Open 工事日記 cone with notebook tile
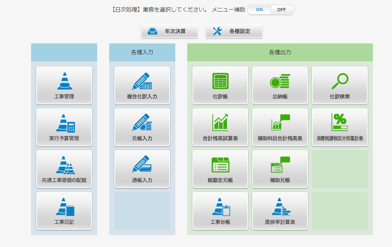 [x=64, y=211]
